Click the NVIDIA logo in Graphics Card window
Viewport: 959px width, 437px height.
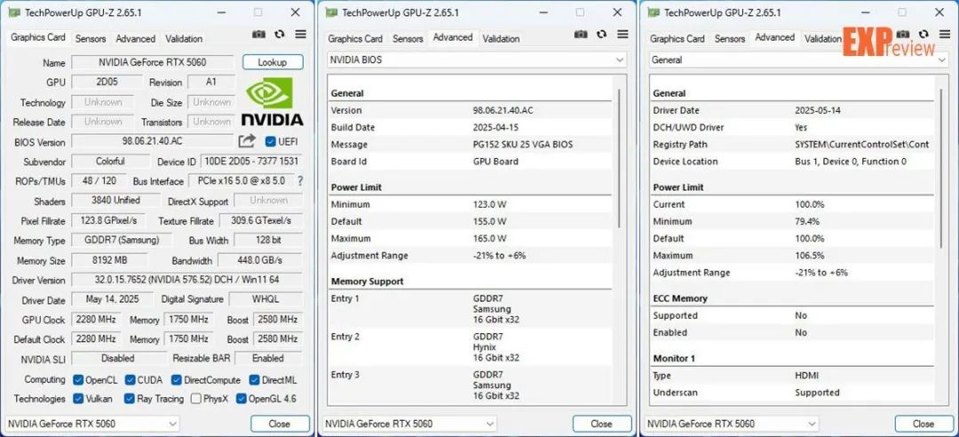coord(273,101)
